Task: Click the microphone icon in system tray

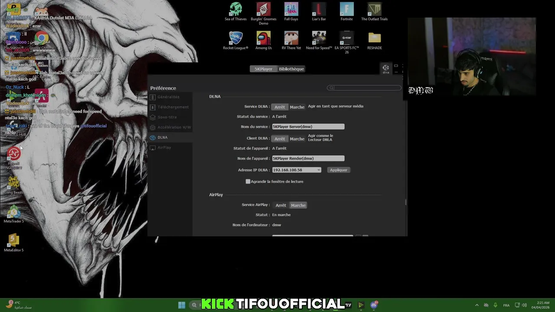Action: pyautogui.click(x=495, y=305)
